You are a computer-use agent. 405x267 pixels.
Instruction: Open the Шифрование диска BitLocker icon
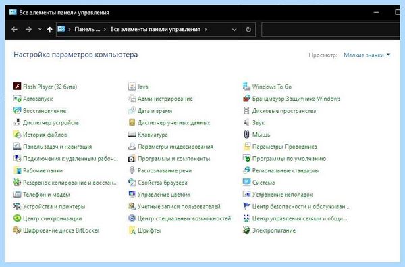tap(17, 230)
